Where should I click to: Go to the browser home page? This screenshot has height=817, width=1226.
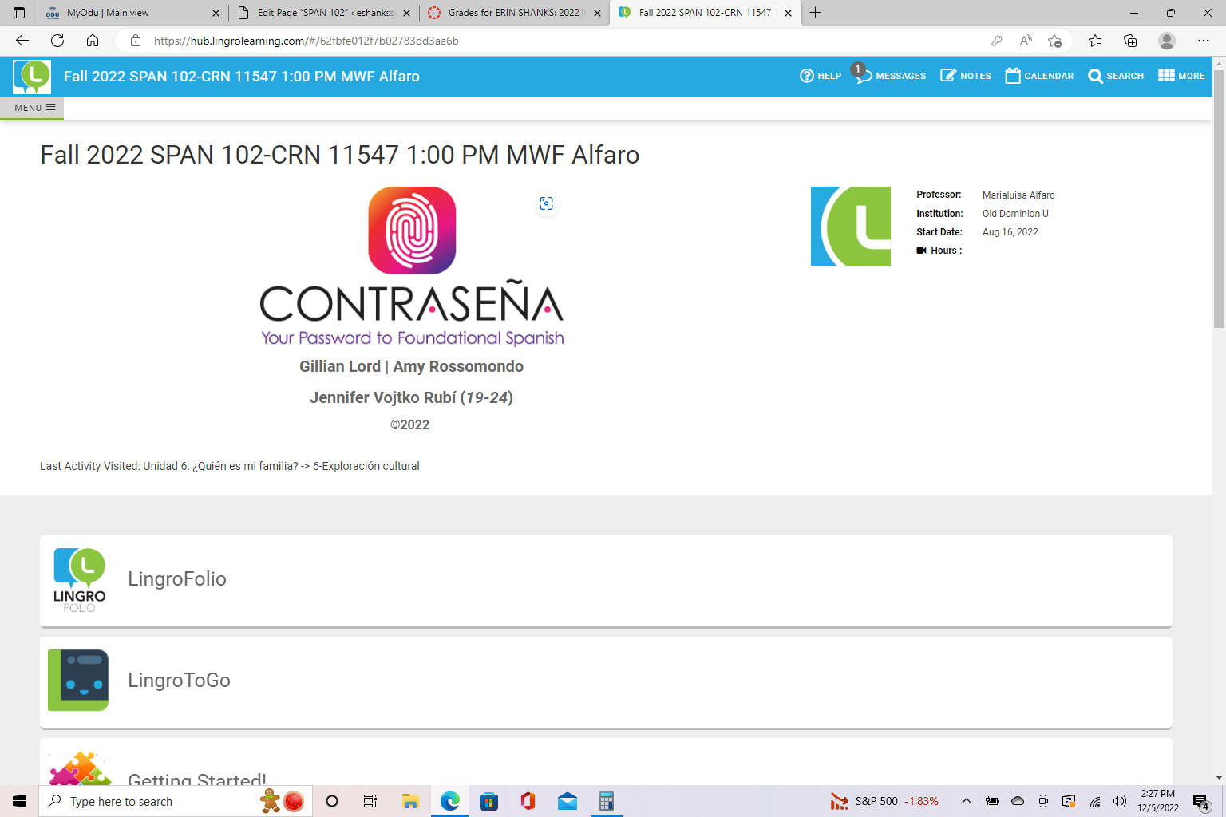[93, 41]
